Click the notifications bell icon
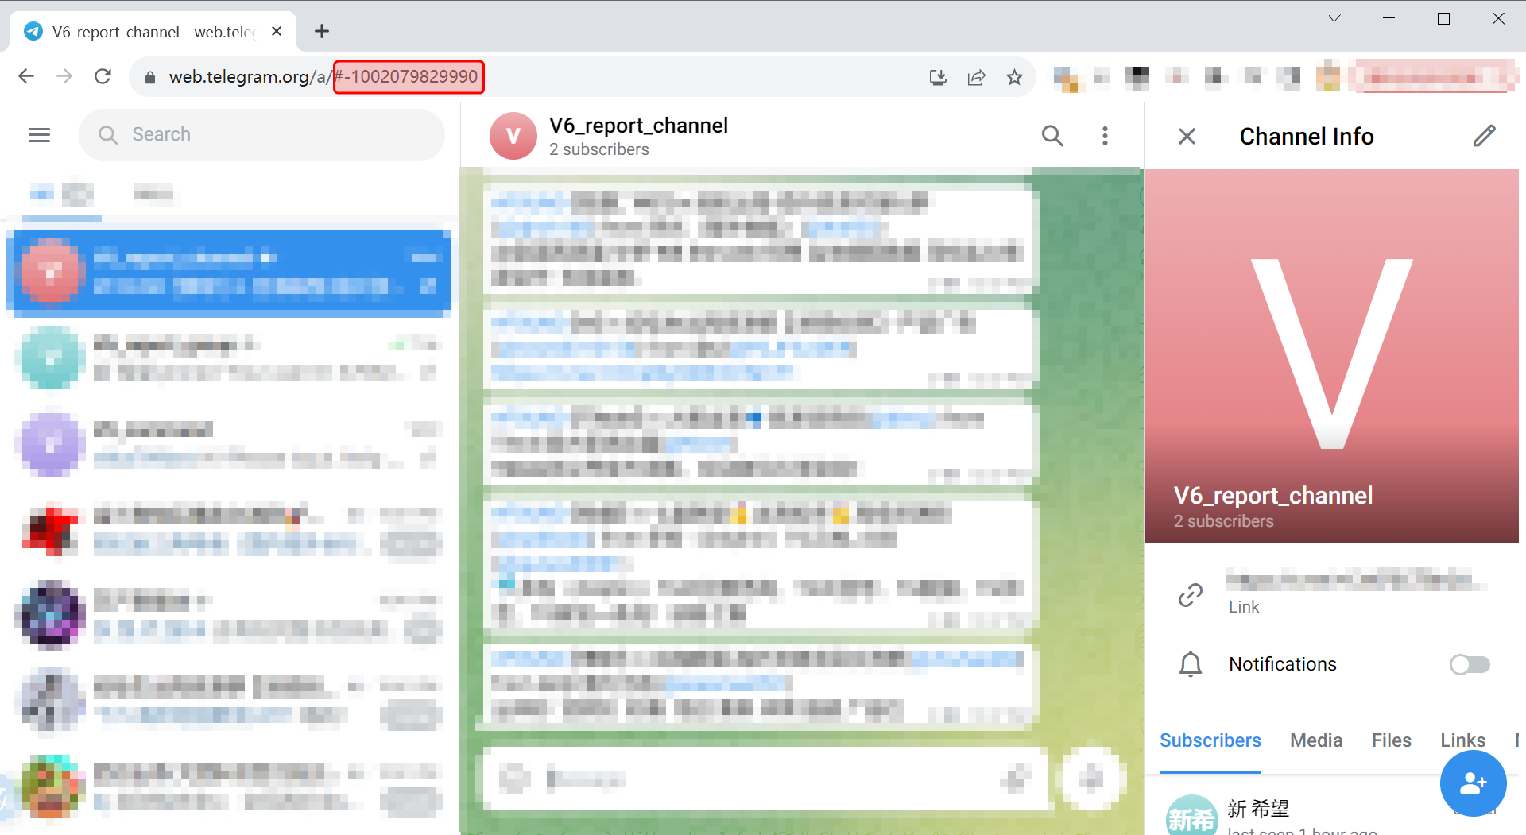1526x835 pixels. (x=1190, y=664)
